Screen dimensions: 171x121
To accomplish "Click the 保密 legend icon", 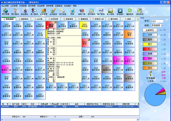I will click(150, 75).
